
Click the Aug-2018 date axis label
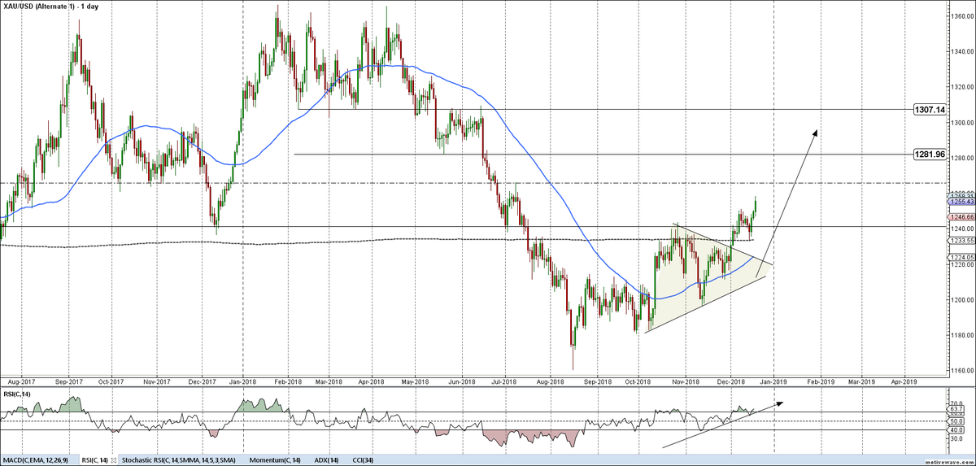tap(551, 381)
